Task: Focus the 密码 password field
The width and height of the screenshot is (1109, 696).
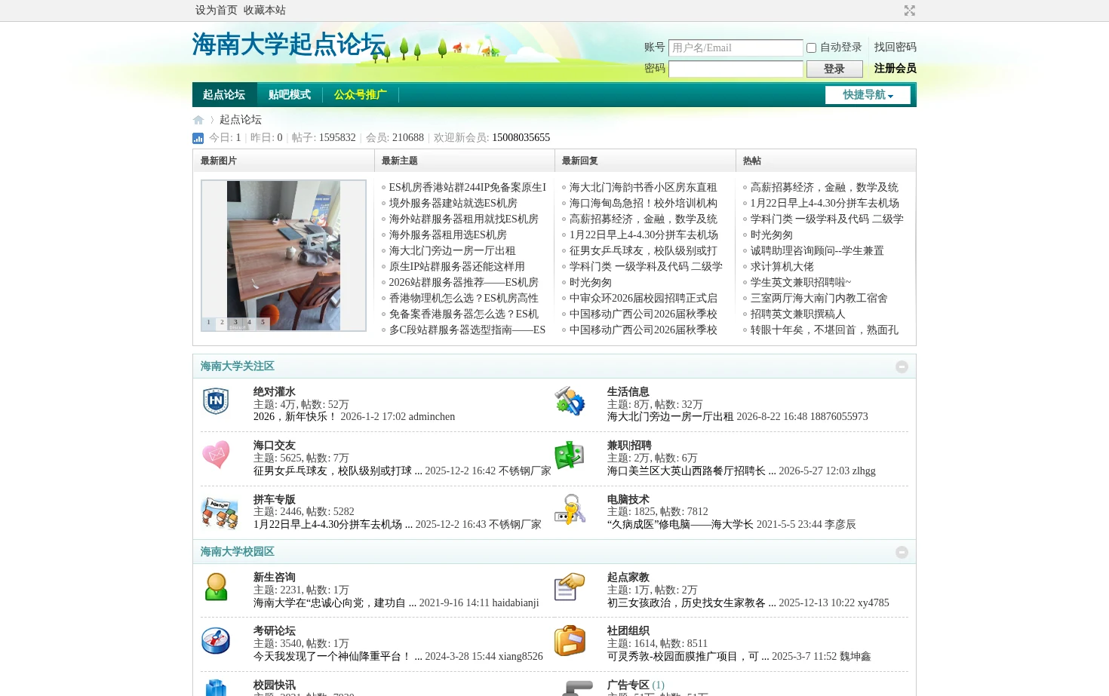Action: click(736, 69)
